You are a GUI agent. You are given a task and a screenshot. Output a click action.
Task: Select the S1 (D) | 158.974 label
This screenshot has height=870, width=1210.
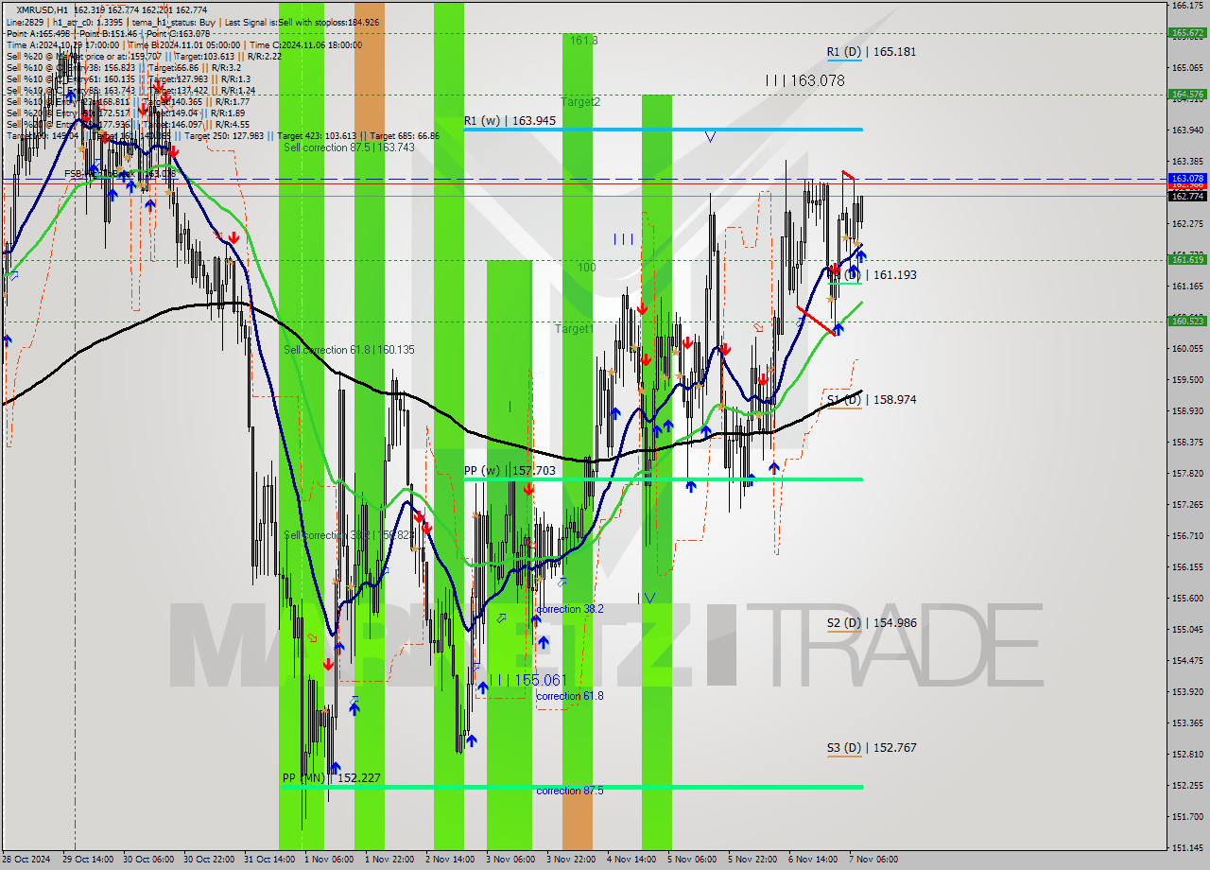pyautogui.click(x=871, y=400)
